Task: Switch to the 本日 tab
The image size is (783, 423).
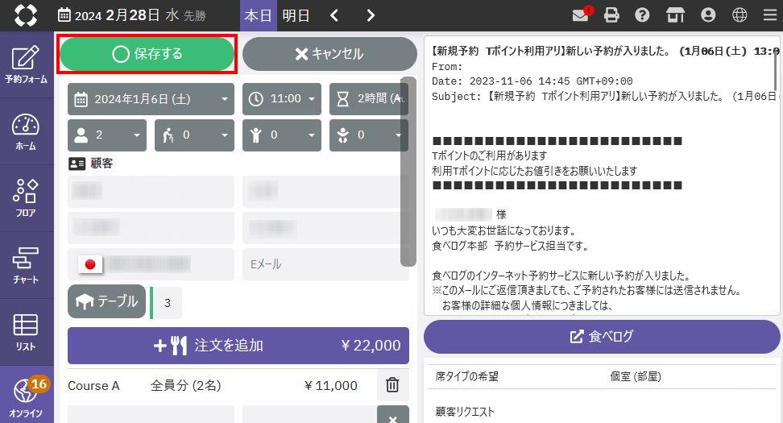Action: pyautogui.click(x=258, y=15)
